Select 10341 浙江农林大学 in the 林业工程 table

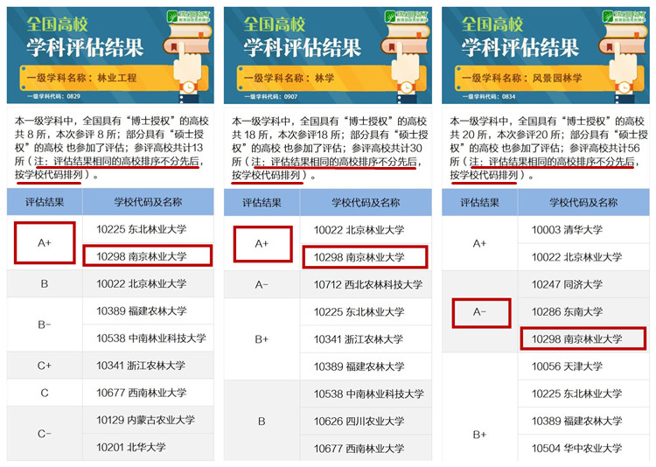(x=141, y=366)
